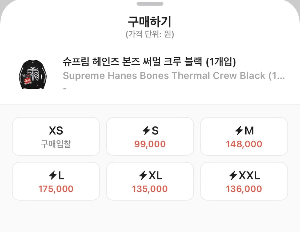Click the price unit label (가격 단위: 원)

[150, 34]
